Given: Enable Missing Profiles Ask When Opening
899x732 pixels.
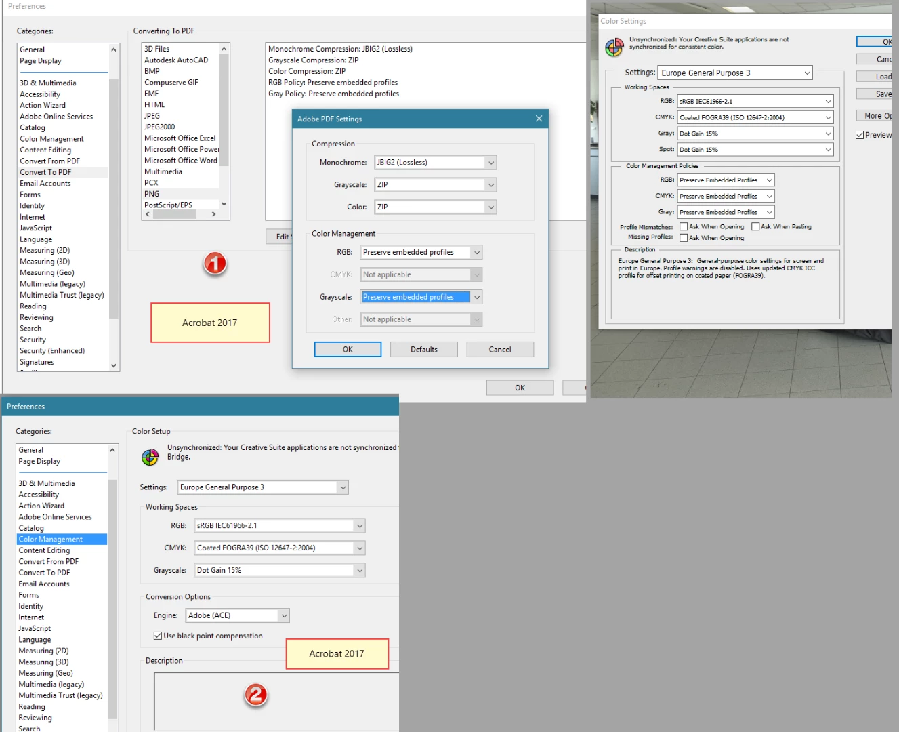Looking at the screenshot, I should (x=684, y=237).
